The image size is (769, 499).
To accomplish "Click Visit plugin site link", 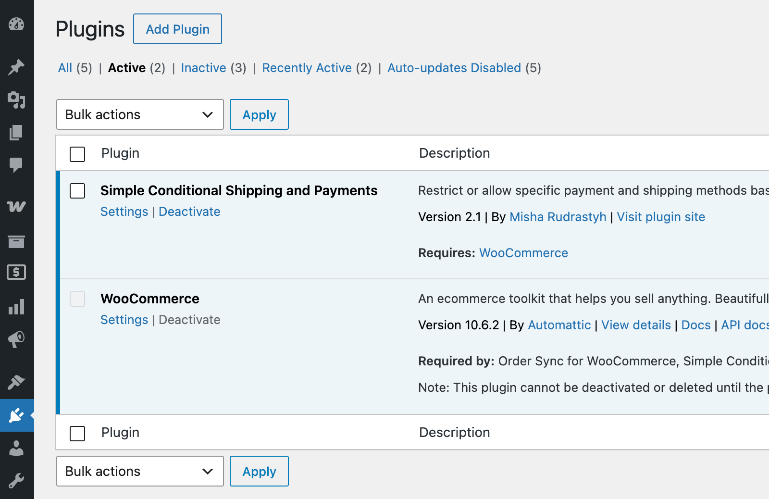I will [x=661, y=217].
